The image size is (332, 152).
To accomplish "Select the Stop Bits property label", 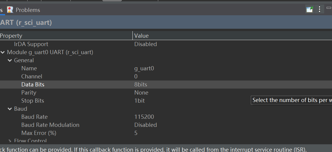I will (33, 101).
